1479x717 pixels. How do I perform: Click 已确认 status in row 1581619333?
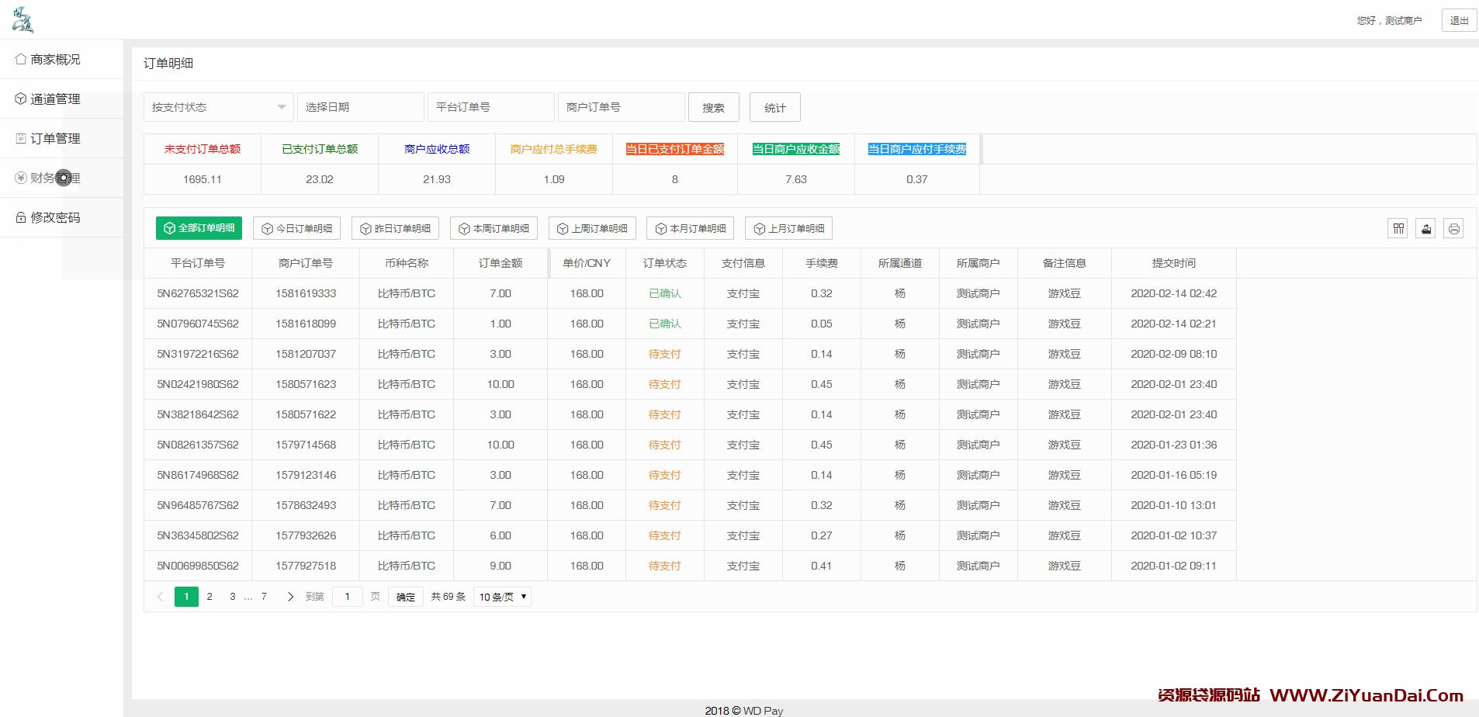[665, 293]
